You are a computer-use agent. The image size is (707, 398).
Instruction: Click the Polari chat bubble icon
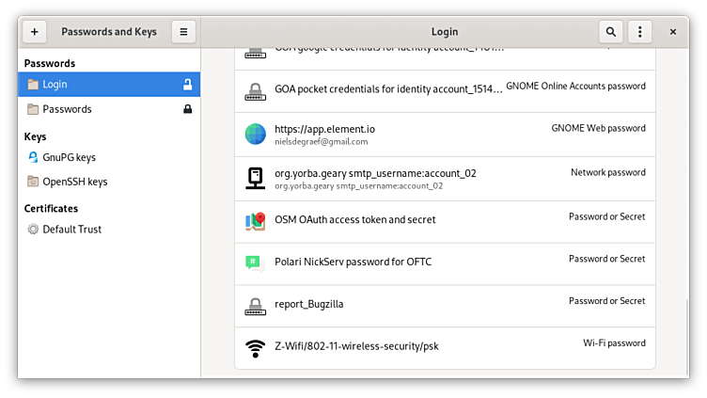255,263
